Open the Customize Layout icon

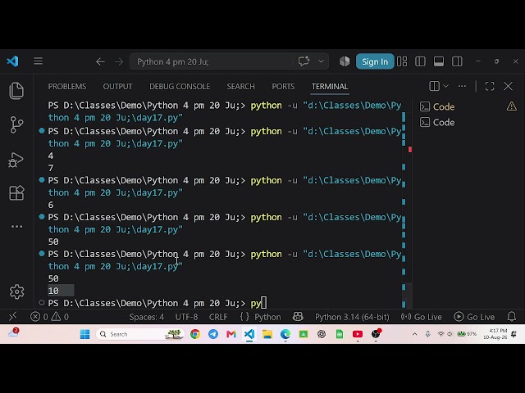(402, 61)
